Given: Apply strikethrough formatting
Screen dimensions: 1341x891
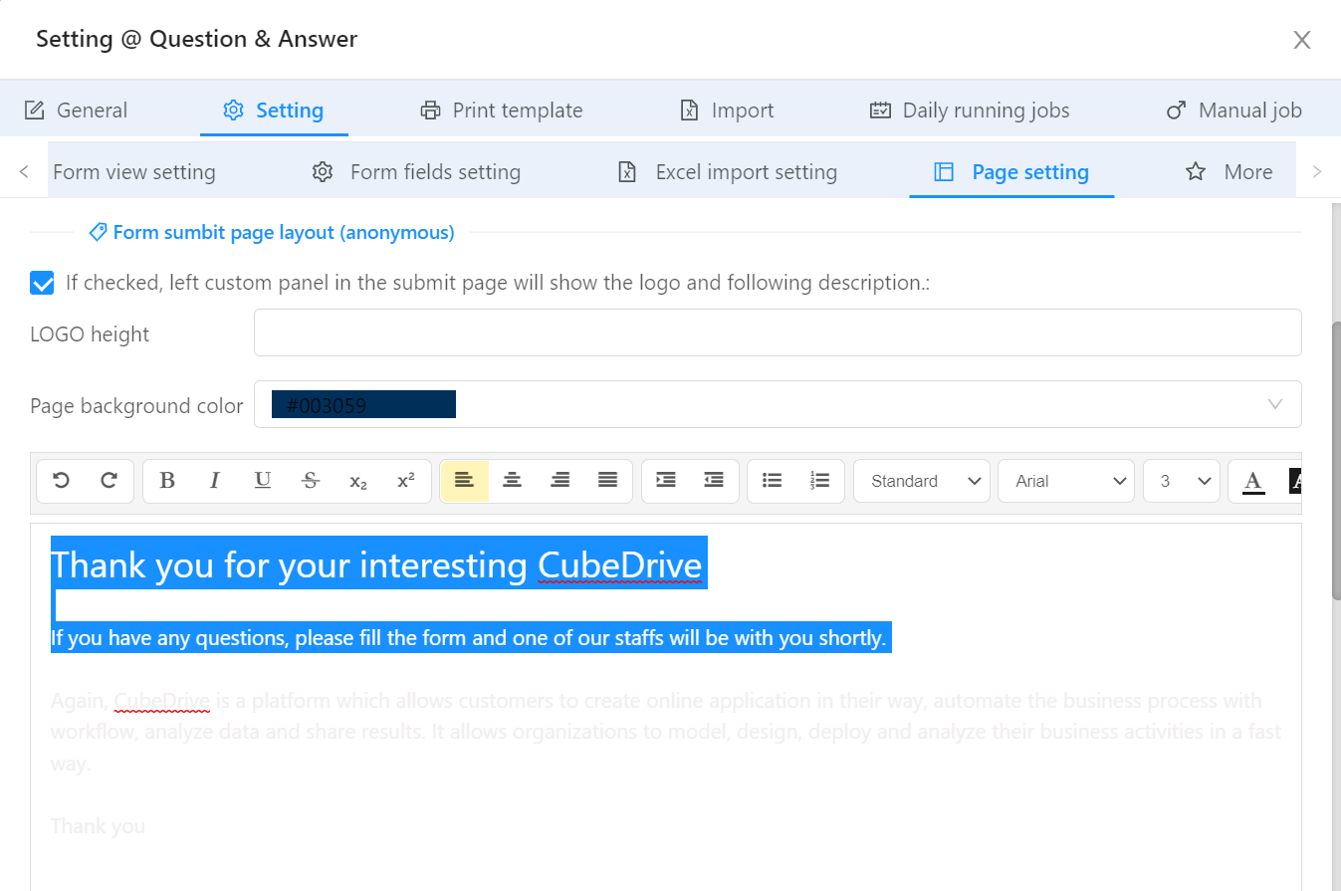Looking at the screenshot, I should click(x=311, y=481).
